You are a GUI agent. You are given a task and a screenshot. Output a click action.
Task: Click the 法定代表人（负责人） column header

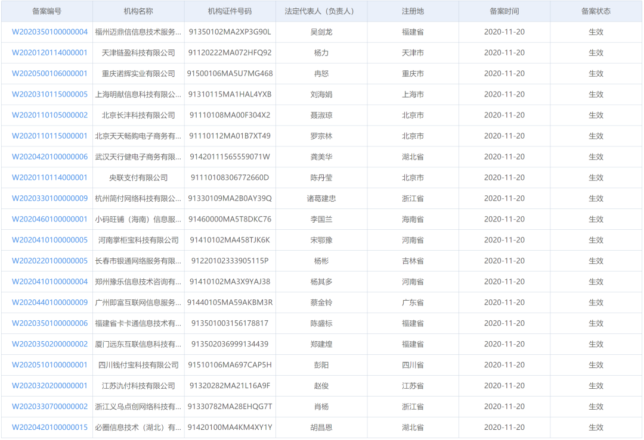pos(321,11)
